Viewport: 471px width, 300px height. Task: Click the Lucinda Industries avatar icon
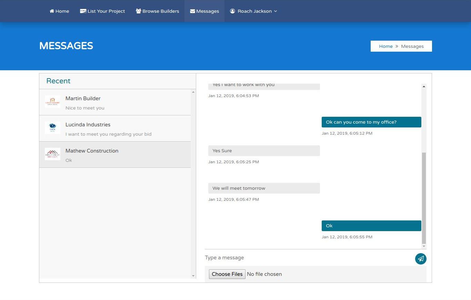click(x=52, y=128)
